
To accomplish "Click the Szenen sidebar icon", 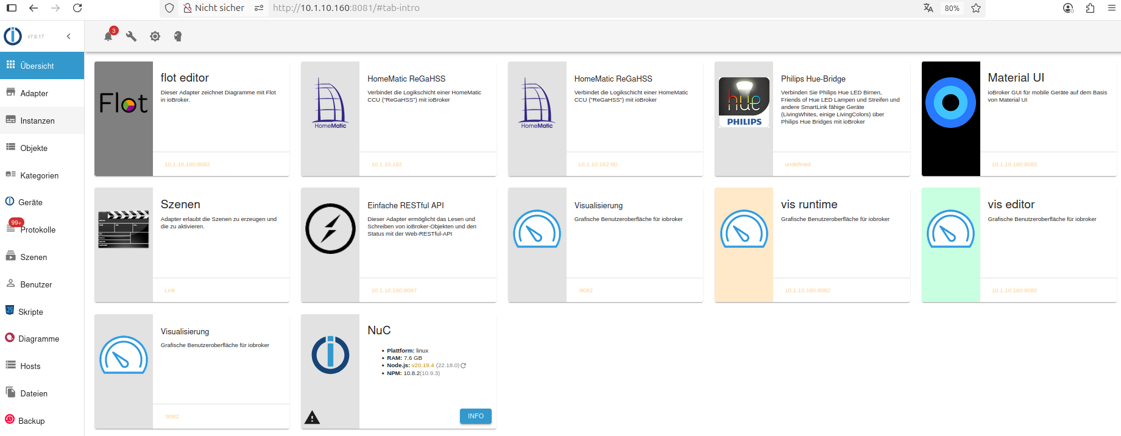I will coord(10,256).
